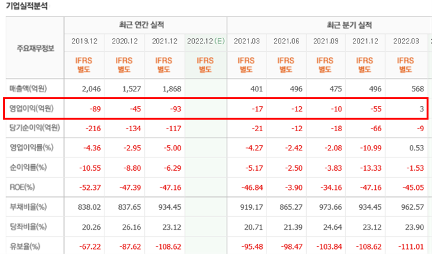Click the operating margin value 0.53
This screenshot has height=254, width=433.
click(x=417, y=148)
